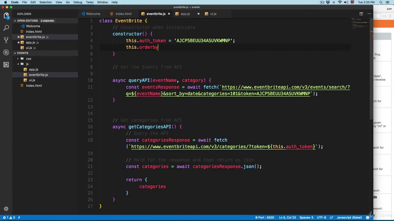Open the Wi-Fi menu bar icon
Screen dimensions: 394x221
click(340, 2)
